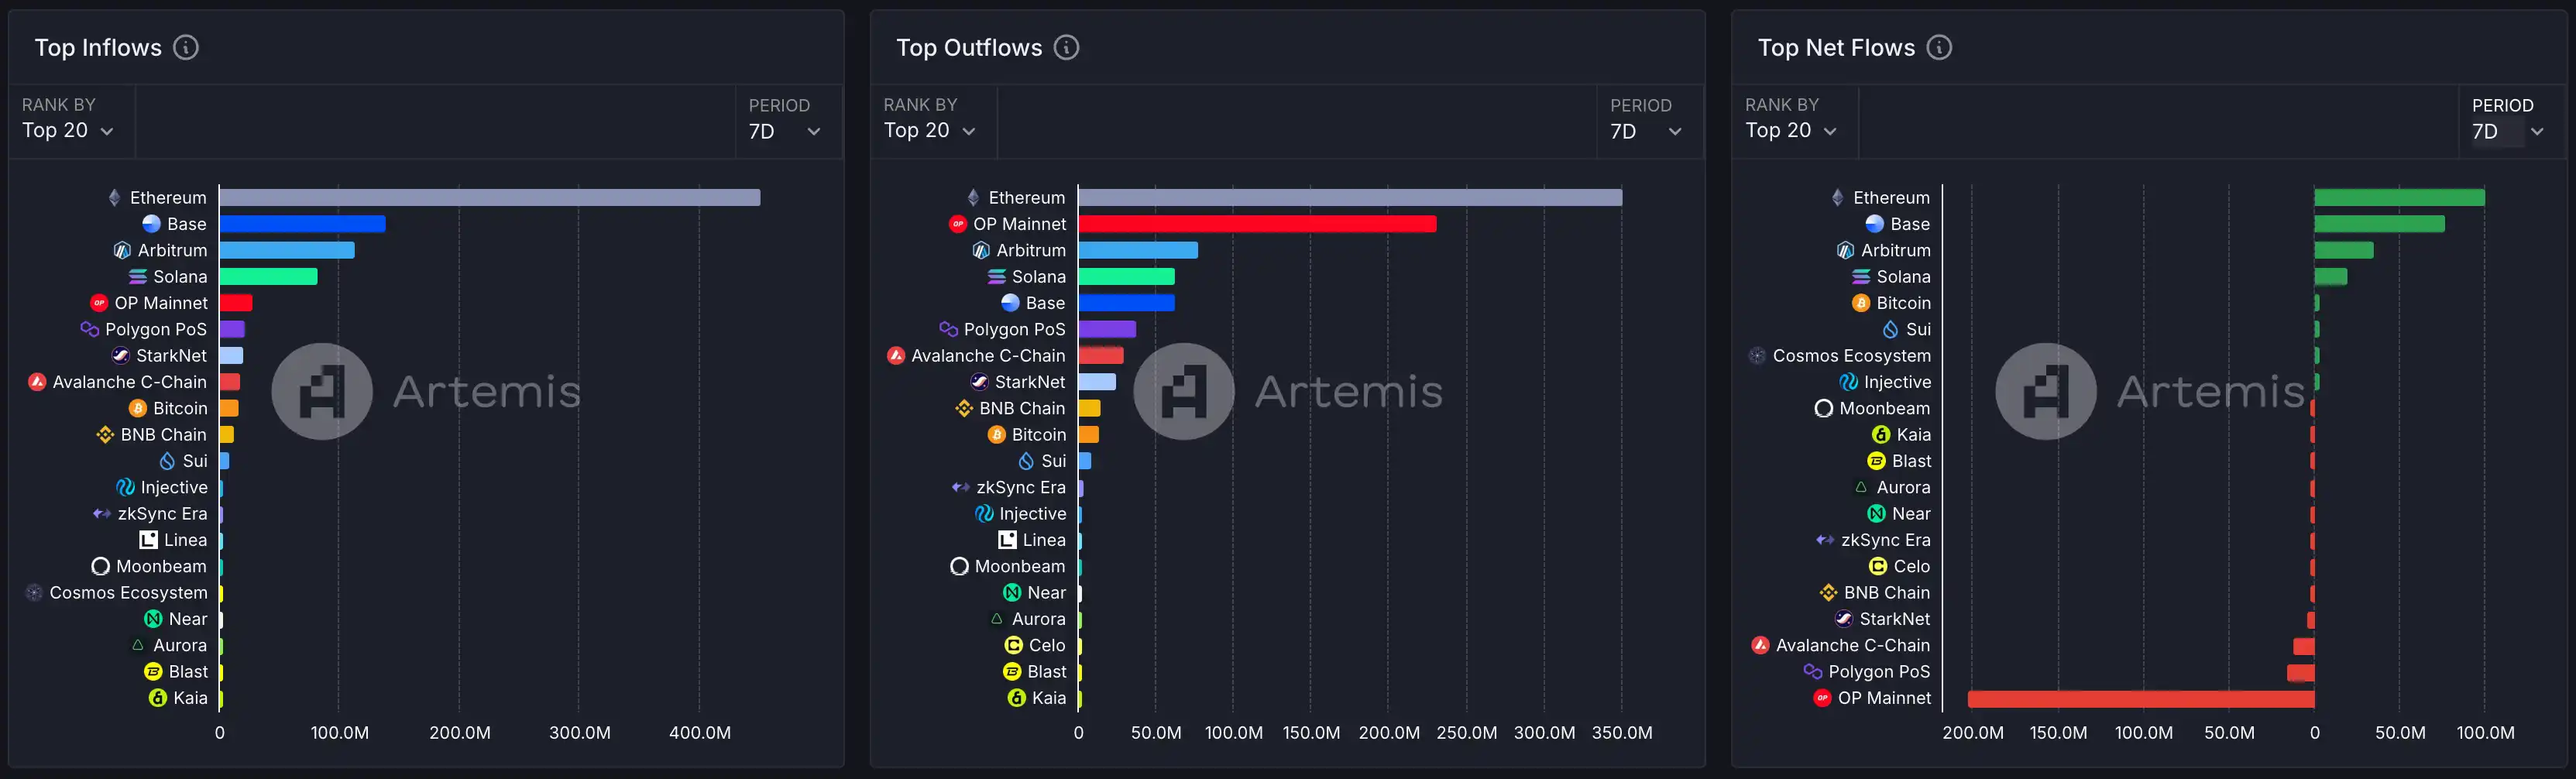Click the info icon beside Top Net Flows

click(1939, 47)
